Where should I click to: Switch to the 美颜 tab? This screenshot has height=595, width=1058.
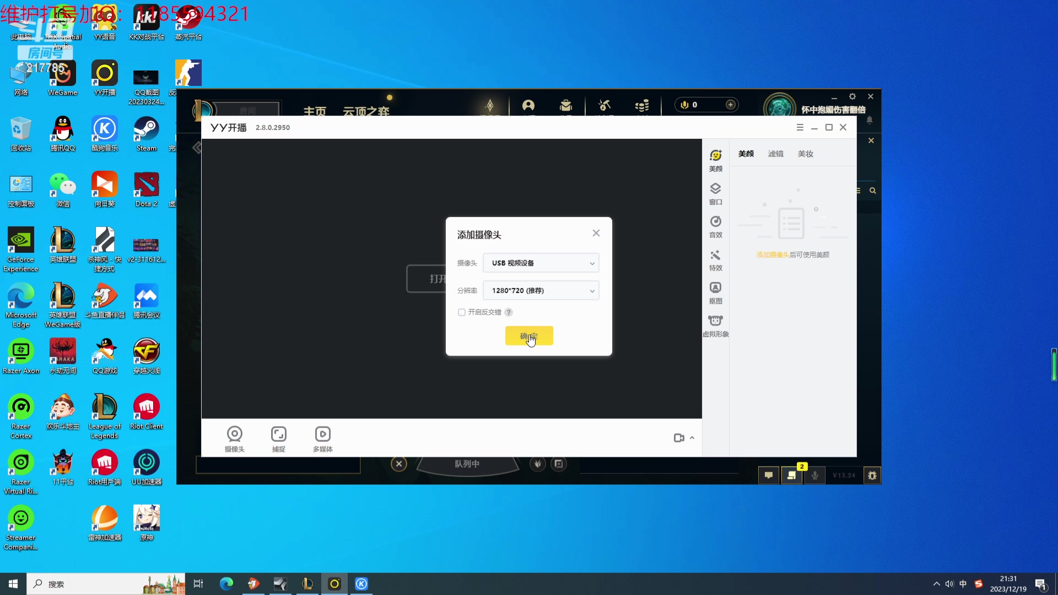click(x=746, y=154)
